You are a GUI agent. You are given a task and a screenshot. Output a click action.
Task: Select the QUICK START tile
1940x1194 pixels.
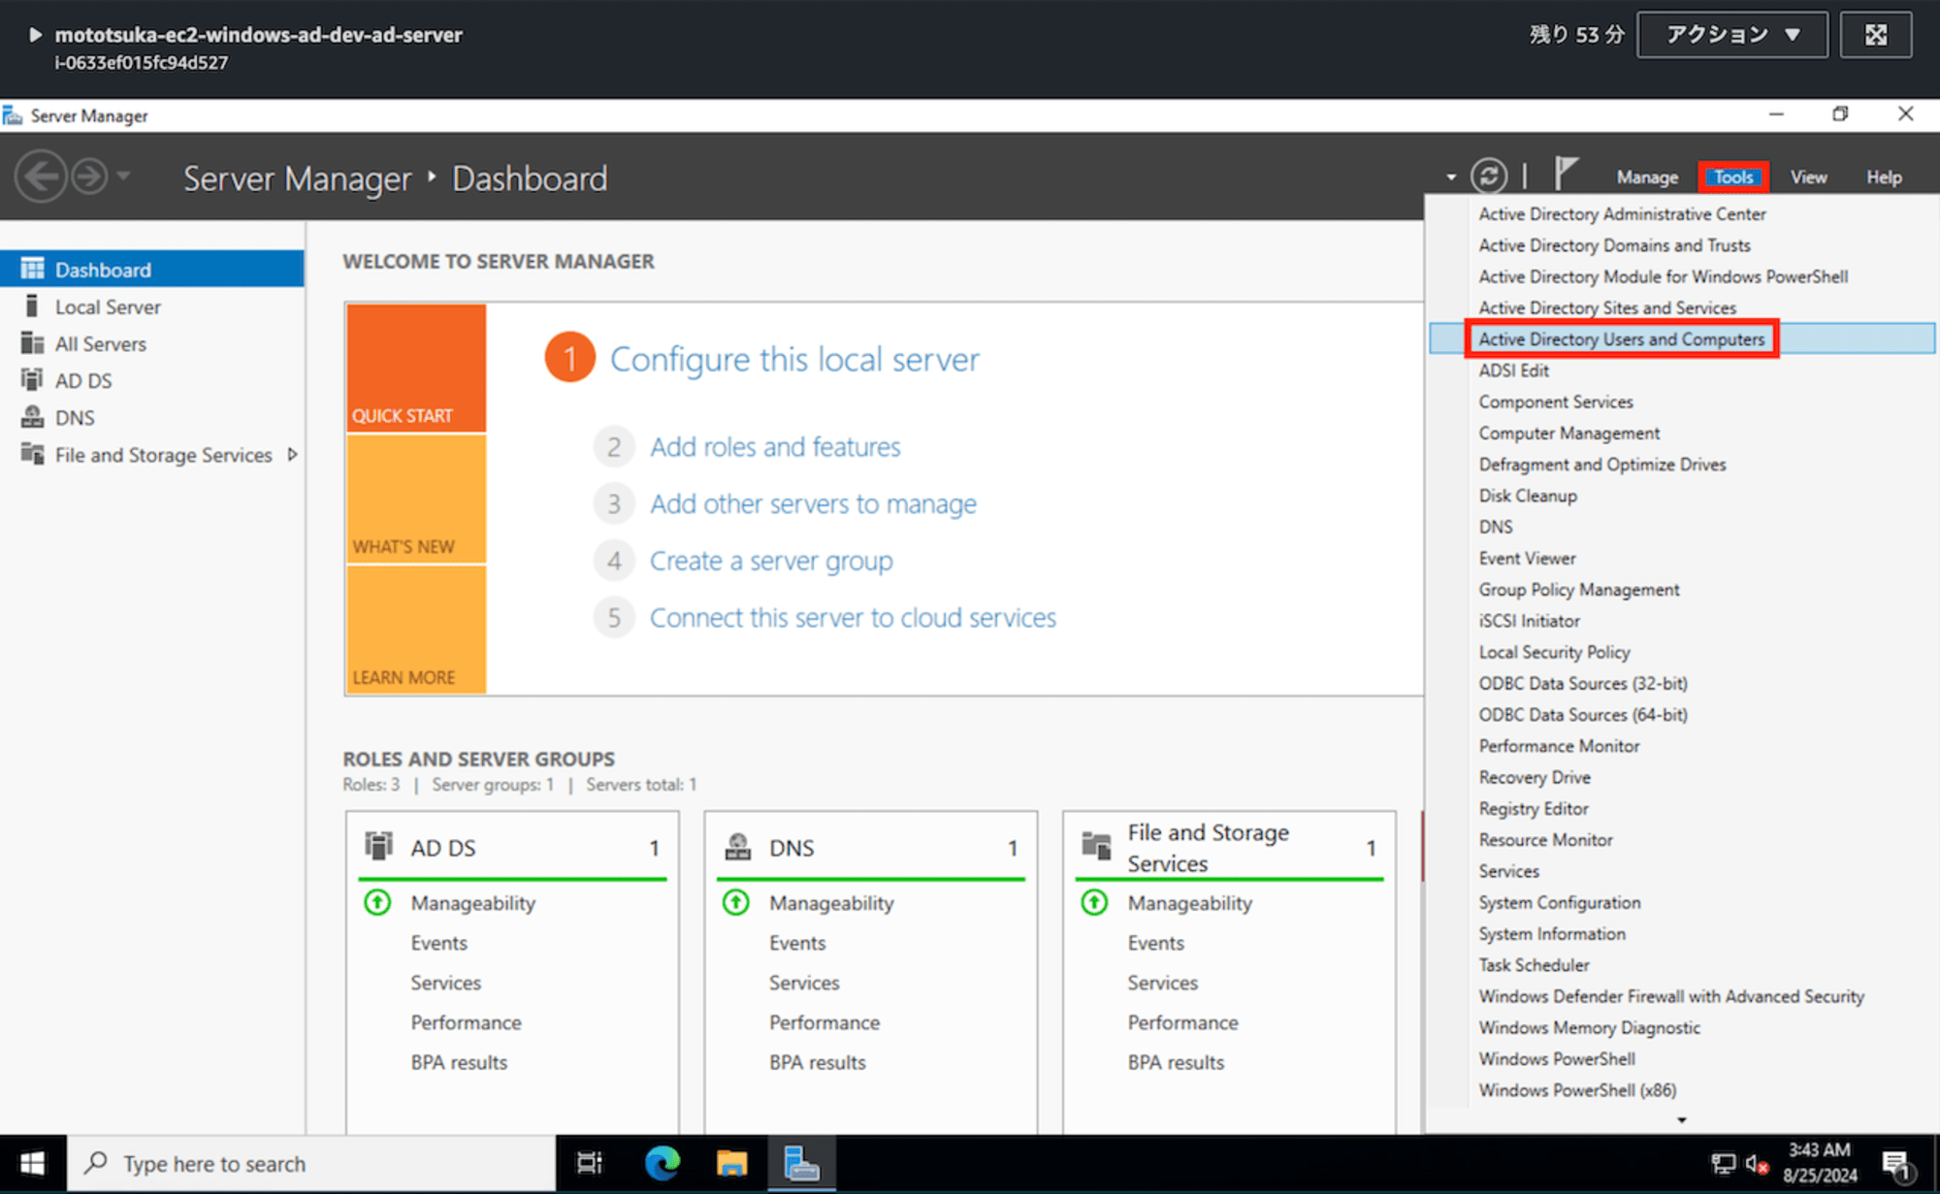[416, 368]
